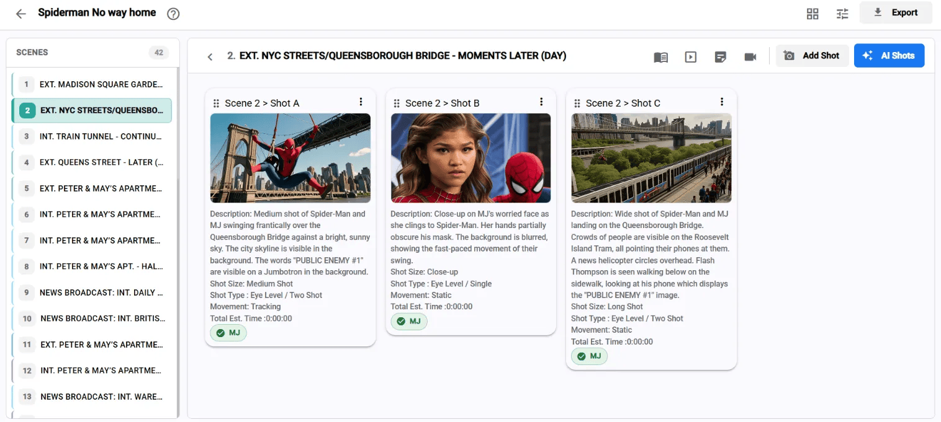Viewport: 941px width, 422px height.
Task: Click the 42 scenes count badge
Action: tap(159, 53)
